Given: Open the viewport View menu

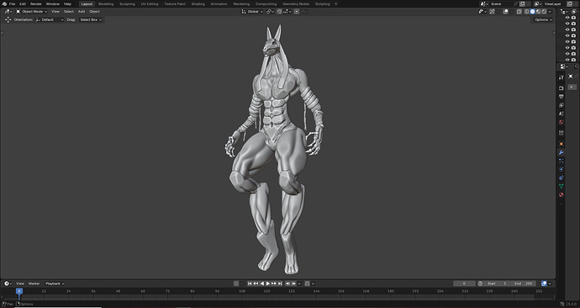Looking at the screenshot, I should click(x=55, y=12).
